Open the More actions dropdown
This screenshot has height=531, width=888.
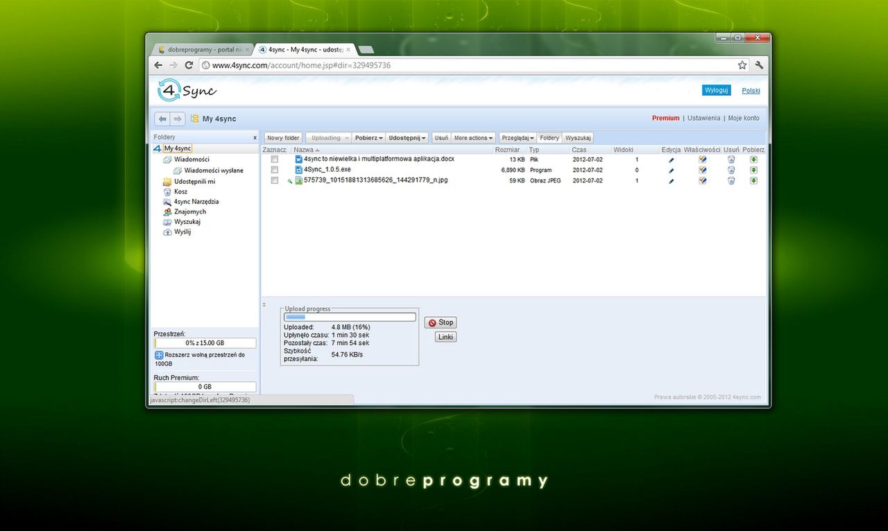[474, 138]
